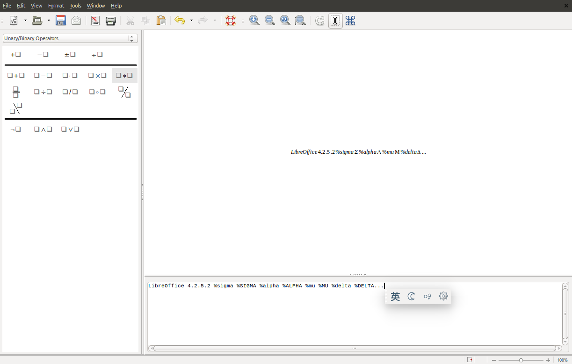Open the Unary/Binary Operators category dropdown
Screen dimensions: 572x364
click(70, 38)
